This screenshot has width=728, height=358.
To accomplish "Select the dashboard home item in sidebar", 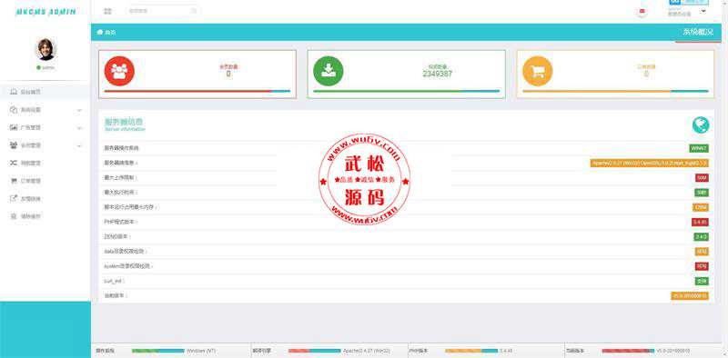I will (x=45, y=92).
